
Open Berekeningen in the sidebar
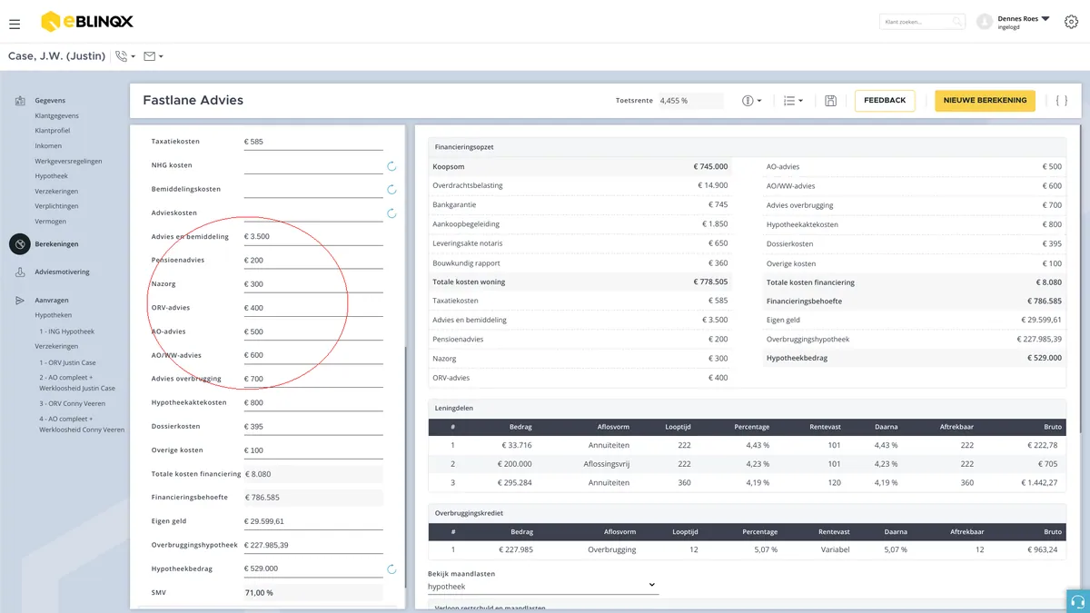pos(56,244)
